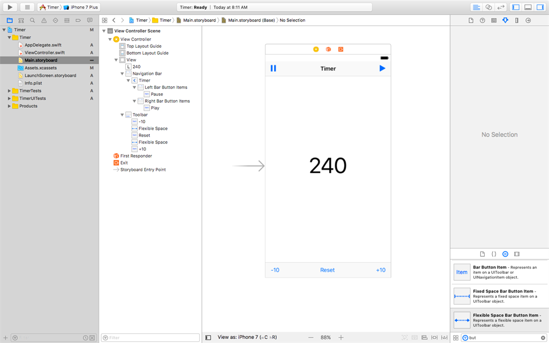Run the Timer app with Play button
The width and height of the screenshot is (549, 343).
10,7
